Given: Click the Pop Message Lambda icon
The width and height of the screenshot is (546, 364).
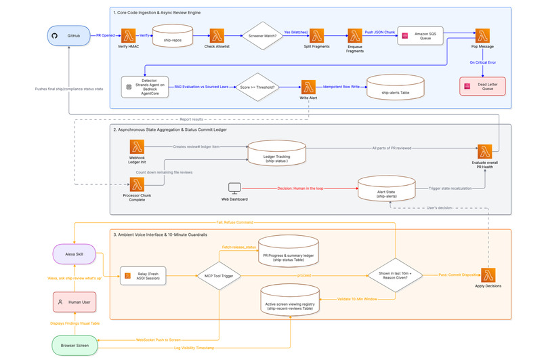Looking at the screenshot, I should click(x=482, y=35).
